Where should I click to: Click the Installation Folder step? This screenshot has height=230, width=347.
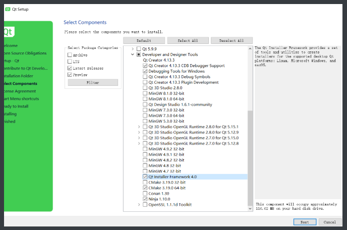(x=19, y=76)
